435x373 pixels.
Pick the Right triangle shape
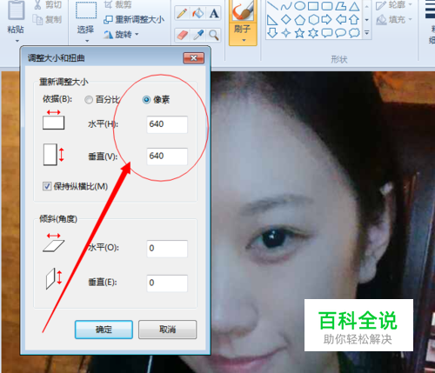(x=272, y=20)
